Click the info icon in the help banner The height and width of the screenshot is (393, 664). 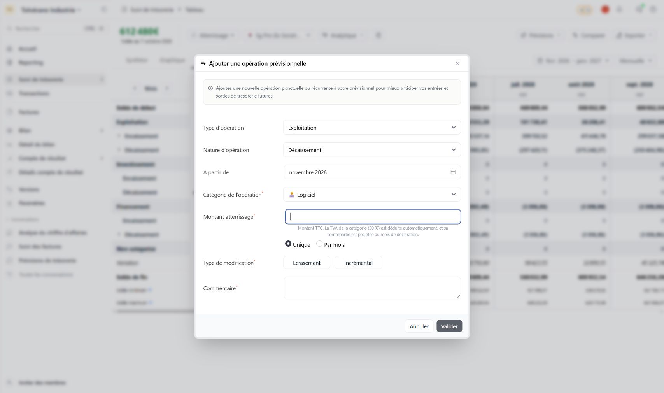210,88
